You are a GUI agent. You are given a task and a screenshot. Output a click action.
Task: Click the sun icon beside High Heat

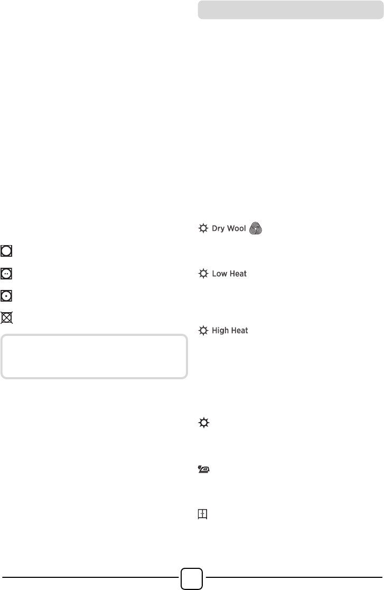pyautogui.click(x=203, y=330)
